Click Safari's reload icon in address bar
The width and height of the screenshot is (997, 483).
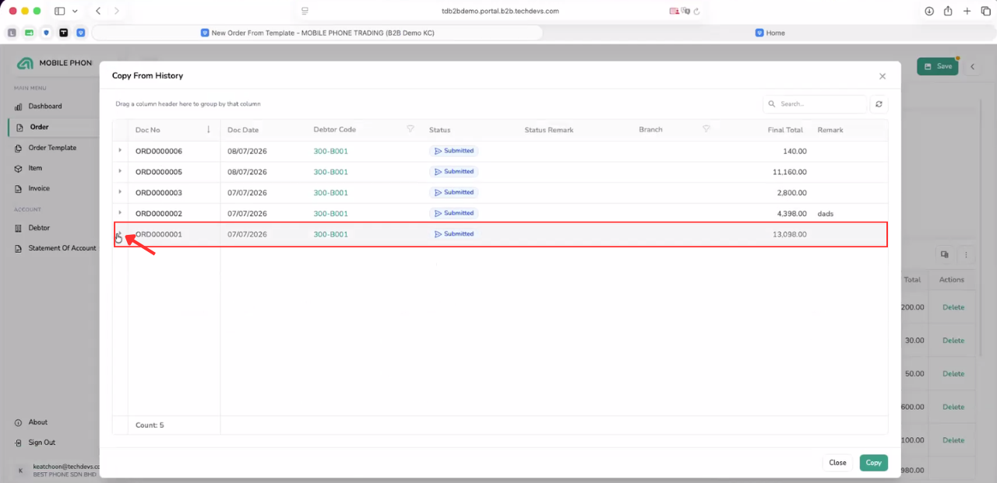(696, 11)
